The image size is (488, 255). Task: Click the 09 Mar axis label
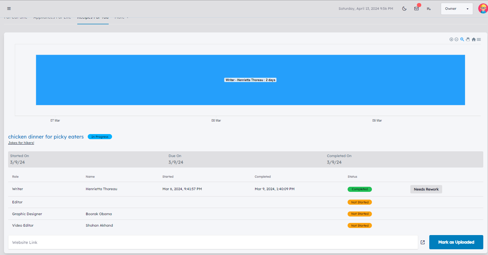tap(377, 121)
